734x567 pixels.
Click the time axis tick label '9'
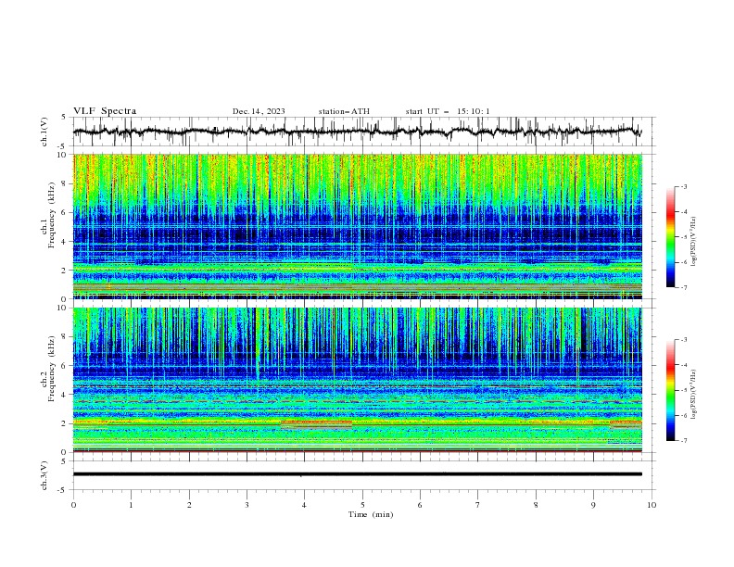(593, 505)
